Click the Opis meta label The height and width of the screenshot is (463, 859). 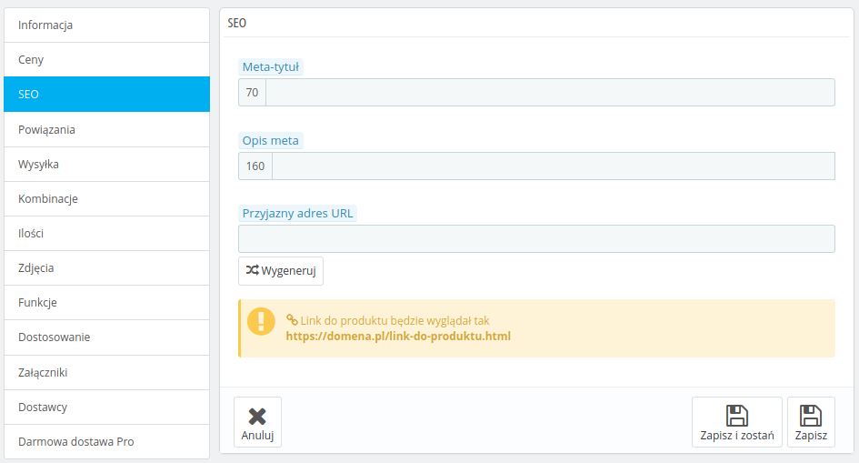pos(271,140)
